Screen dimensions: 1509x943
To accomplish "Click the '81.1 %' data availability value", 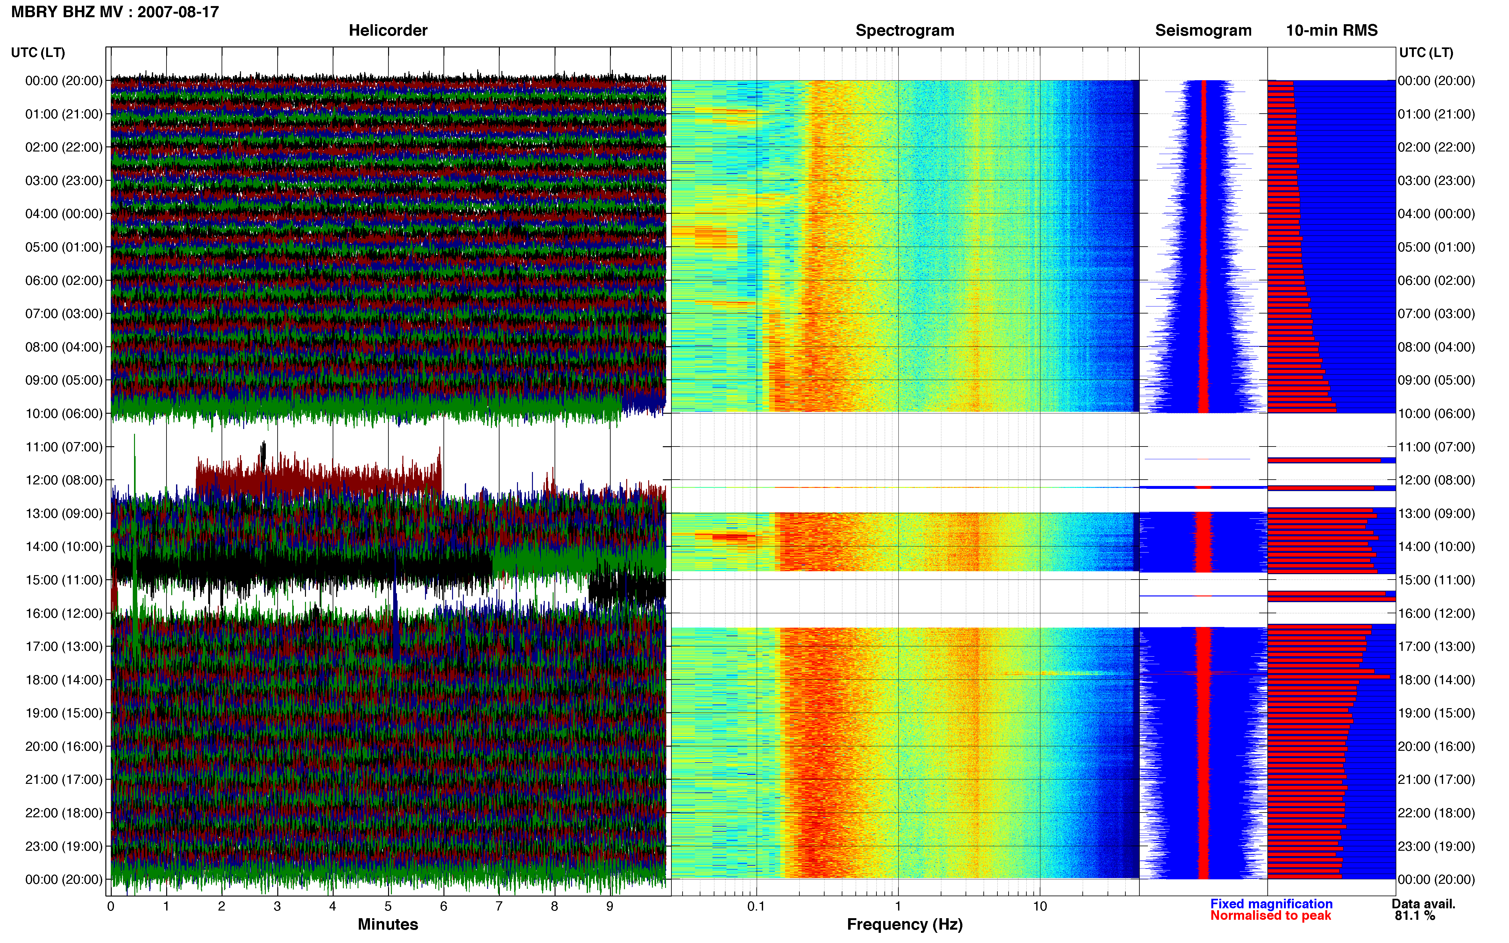I will click(1415, 916).
